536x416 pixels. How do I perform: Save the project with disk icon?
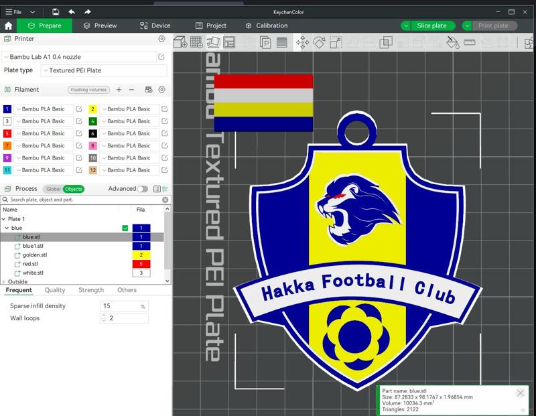pyautogui.click(x=56, y=12)
